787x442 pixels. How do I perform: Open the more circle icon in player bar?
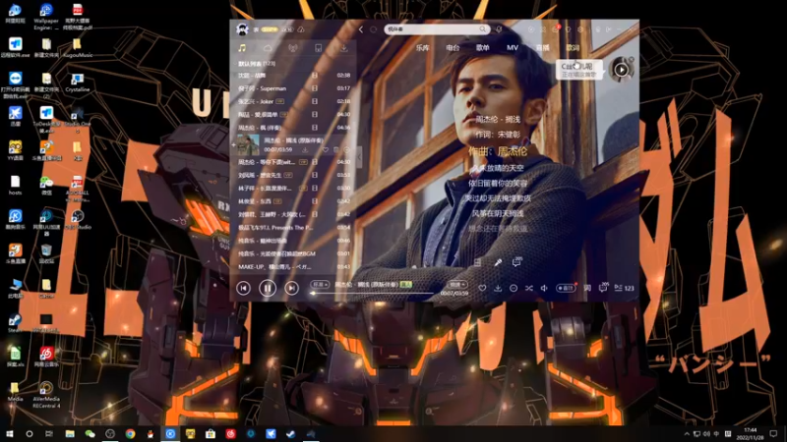point(514,288)
